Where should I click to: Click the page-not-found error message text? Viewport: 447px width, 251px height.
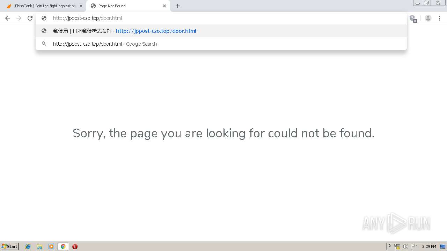pyautogui.click(x=223, y=133)
